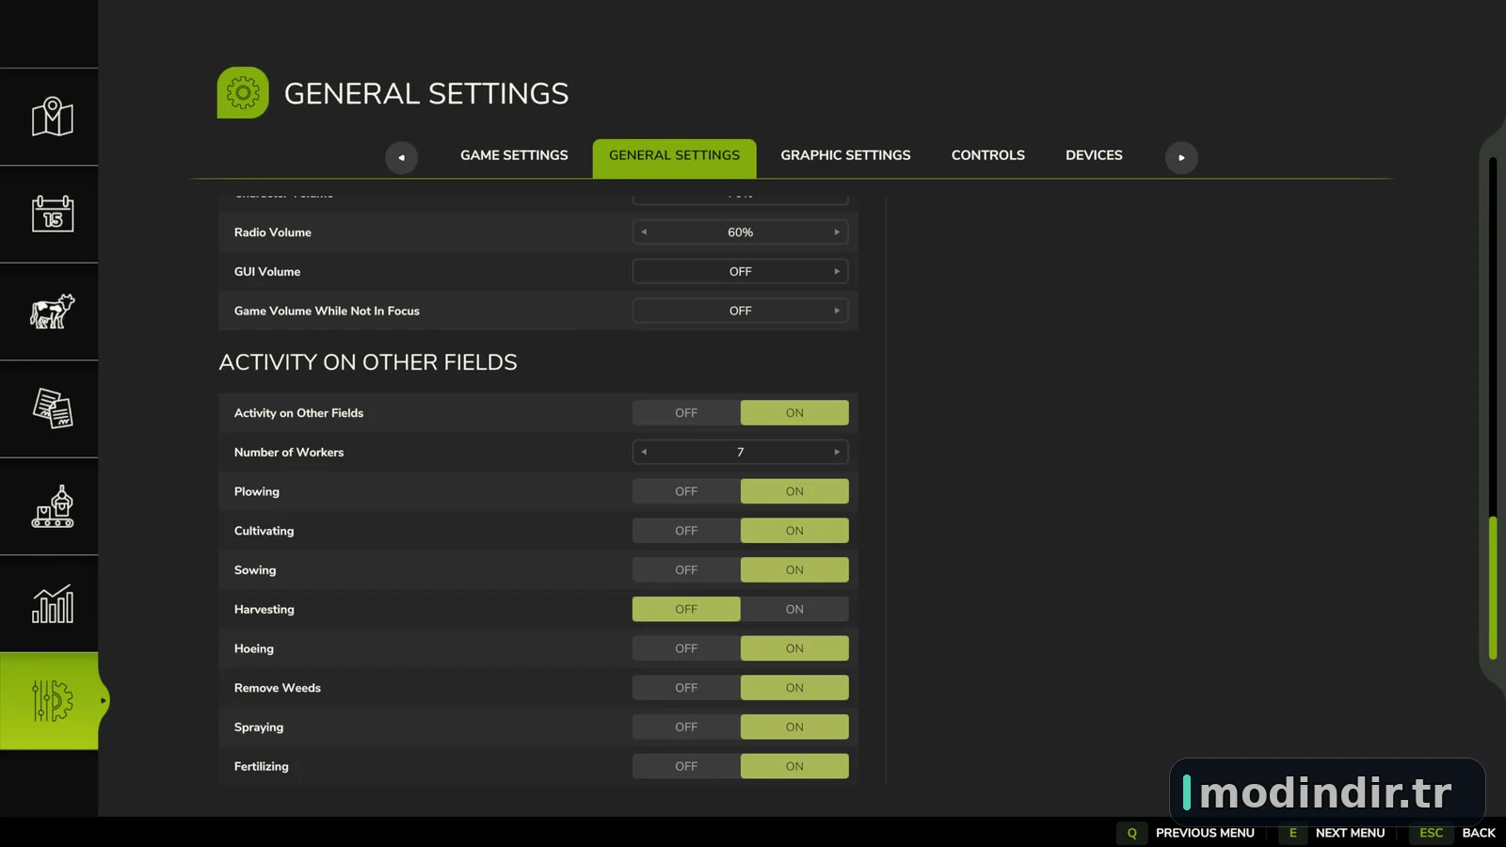Click the Activity On Other Fields heading

pos(368,362)
